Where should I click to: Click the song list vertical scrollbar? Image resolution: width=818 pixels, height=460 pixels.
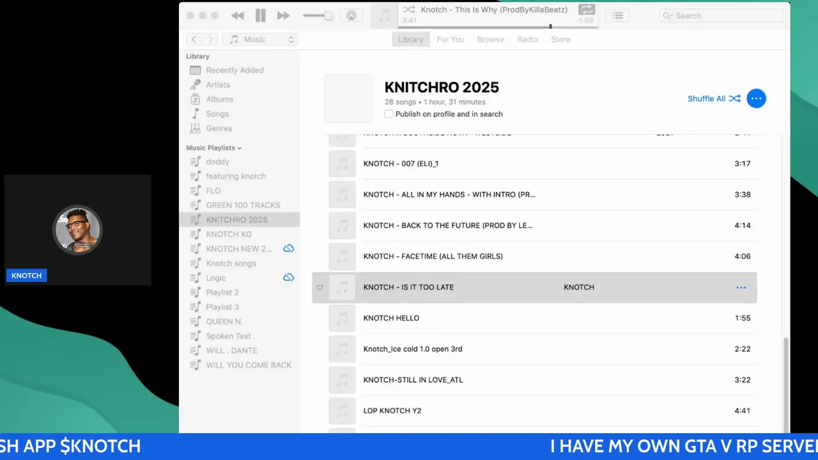(x=786, y=385)
